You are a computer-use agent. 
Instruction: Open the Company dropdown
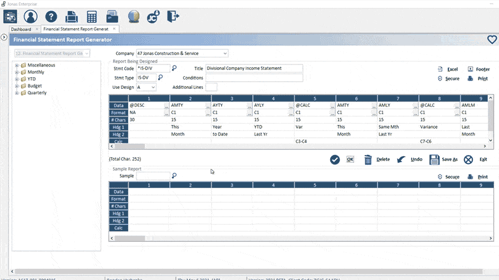pos(225,53)
